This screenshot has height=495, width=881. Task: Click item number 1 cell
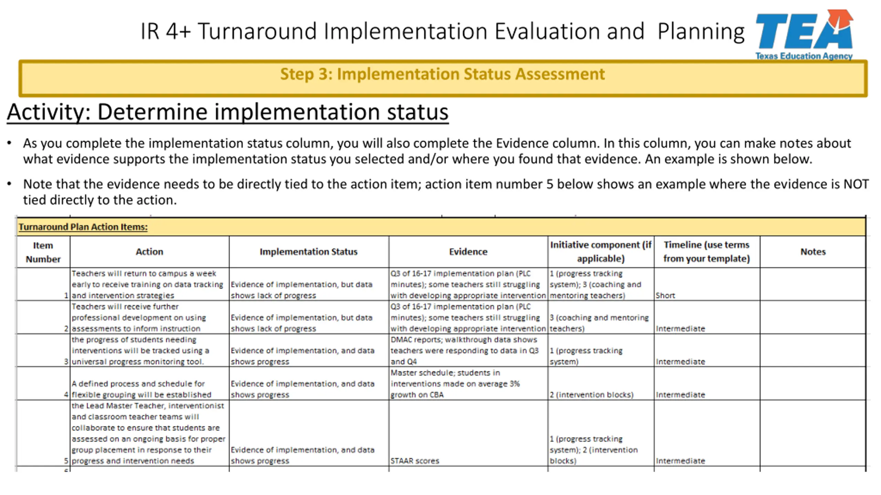[43, 284]
